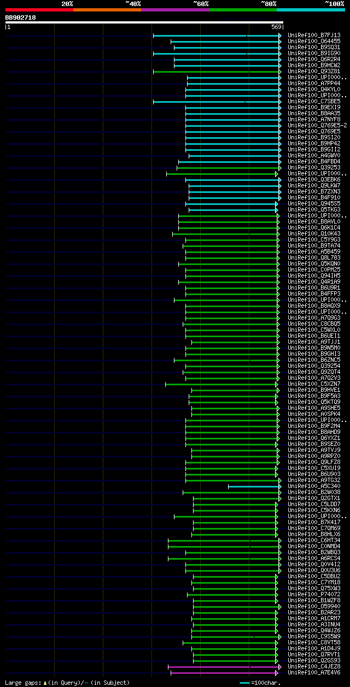Image resolution: width=350 pixels, height=687 pixels.
Task: Select the UniRef100_Q9LFZ8 label
Action: [x=314, y=462]
